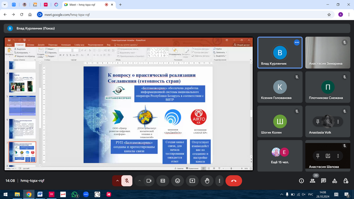Turn on closed captions

tap(163, 181)
